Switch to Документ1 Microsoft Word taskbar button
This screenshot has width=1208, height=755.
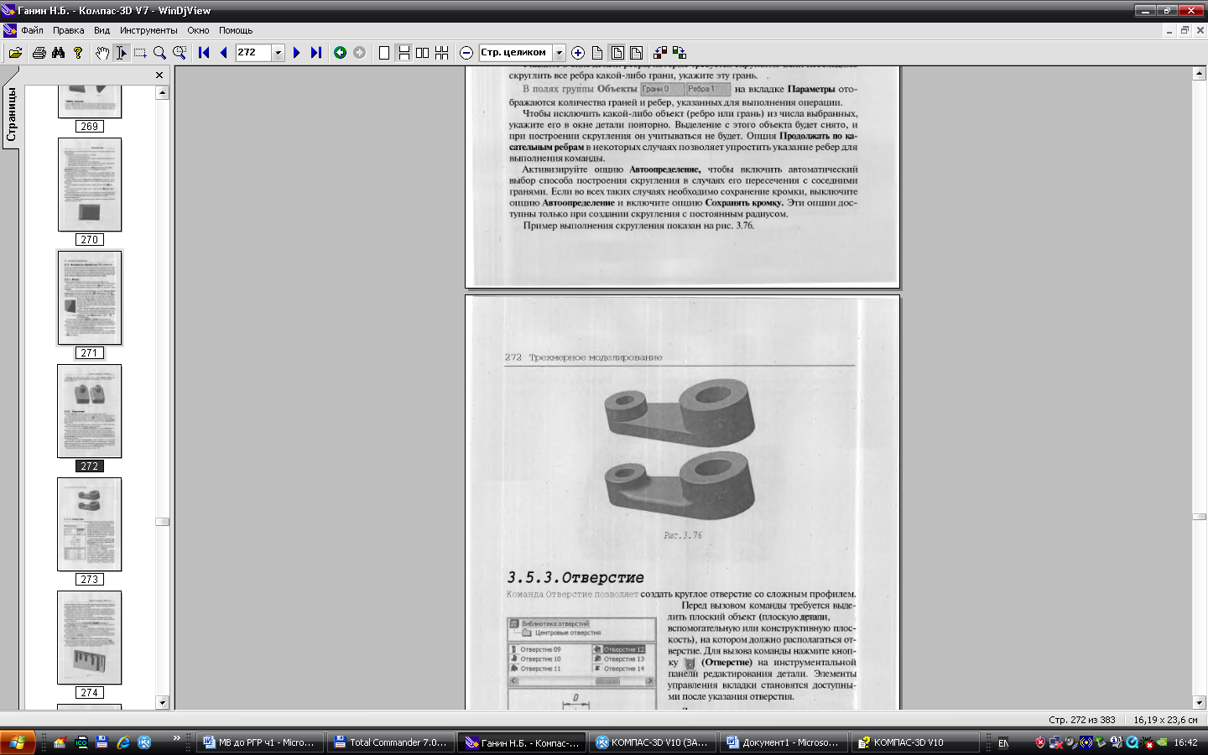(784, 742)
